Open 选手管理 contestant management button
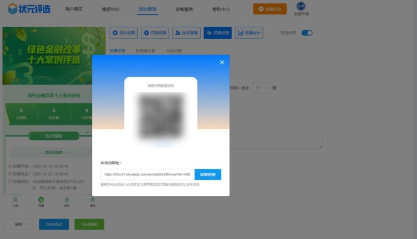Viewport: 417px width, 239px height. pos(186,33)
